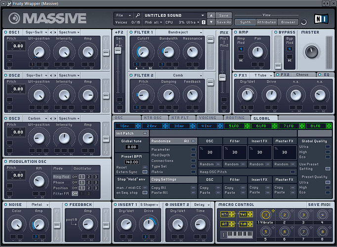Click the AT macro source handle
Screen dimensions: 337x247
coord(227,224)
